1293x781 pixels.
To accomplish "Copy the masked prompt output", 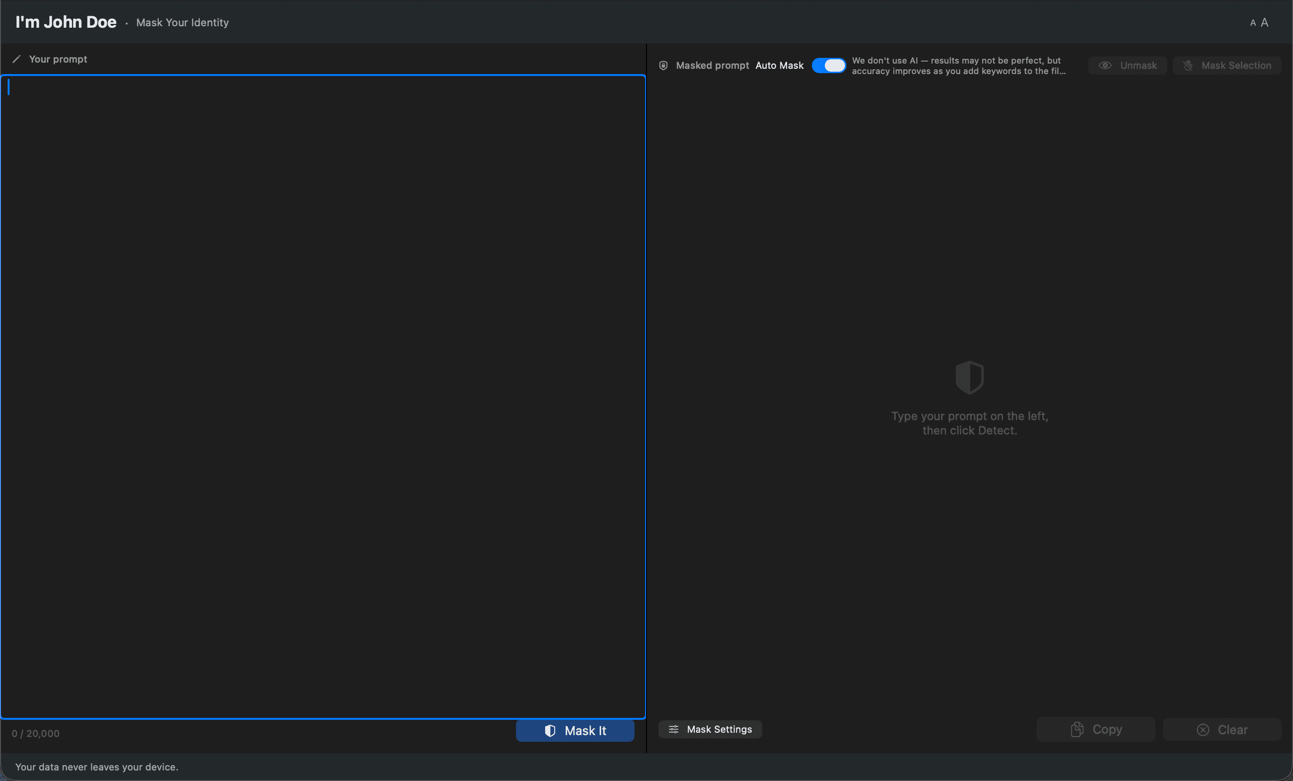I will coord(1096,729).
